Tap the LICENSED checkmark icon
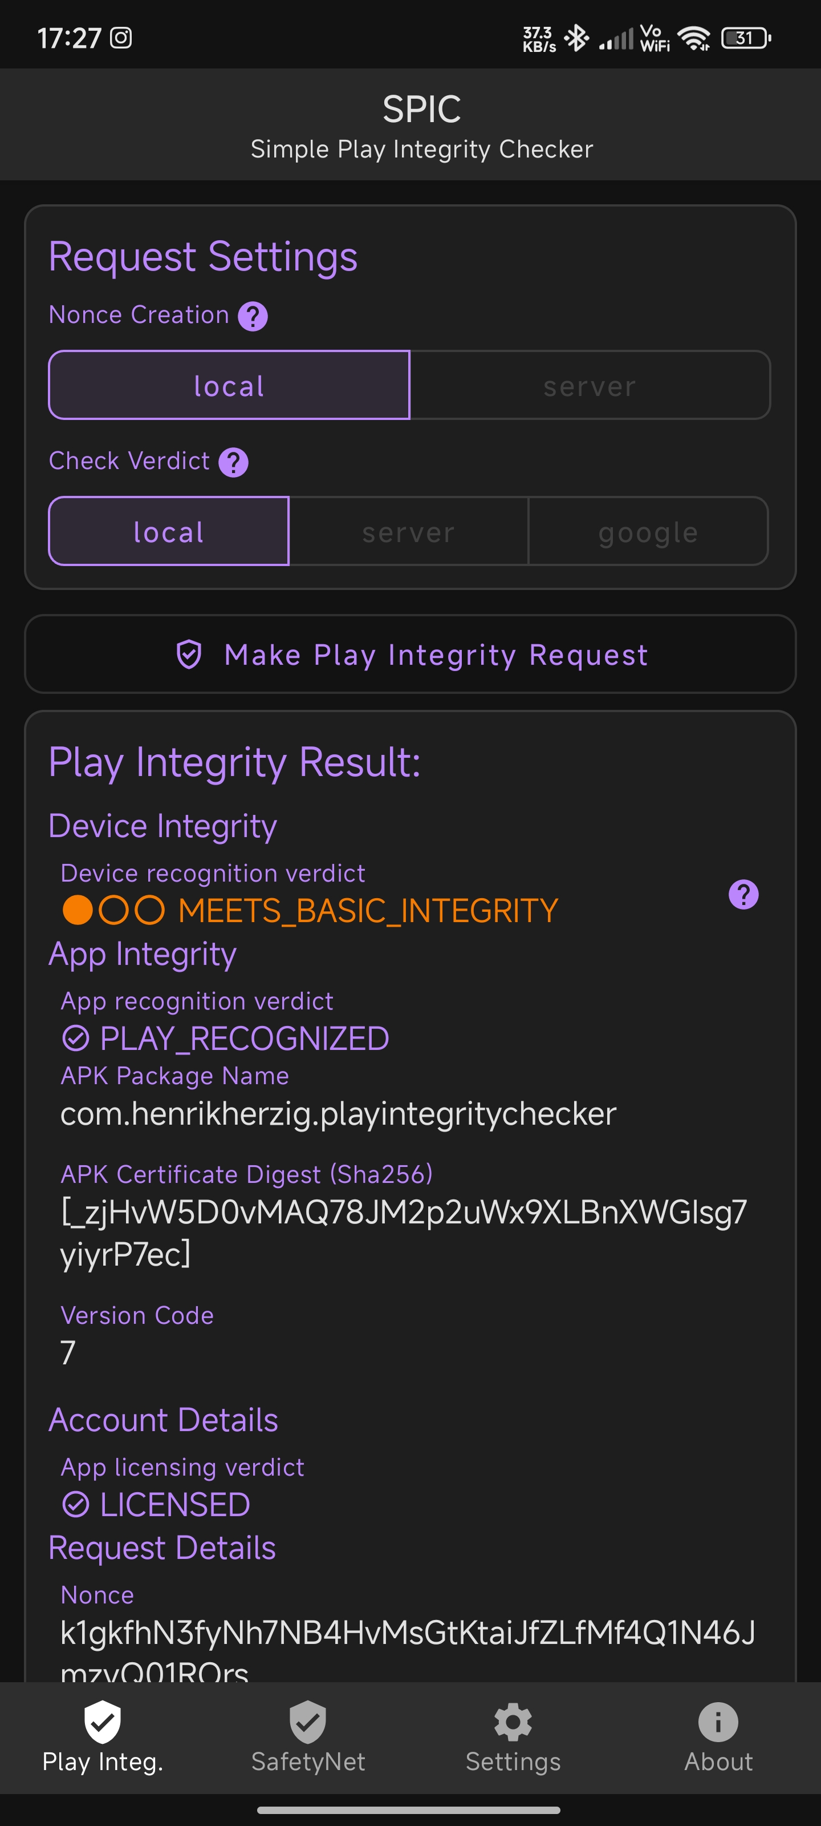The height and width of the screenshot is (1826, 821). (76, 1504)
